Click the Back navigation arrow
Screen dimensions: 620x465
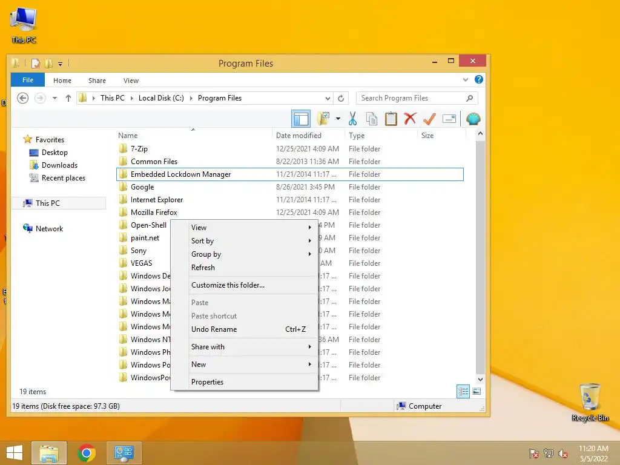(x=23, y=98)
